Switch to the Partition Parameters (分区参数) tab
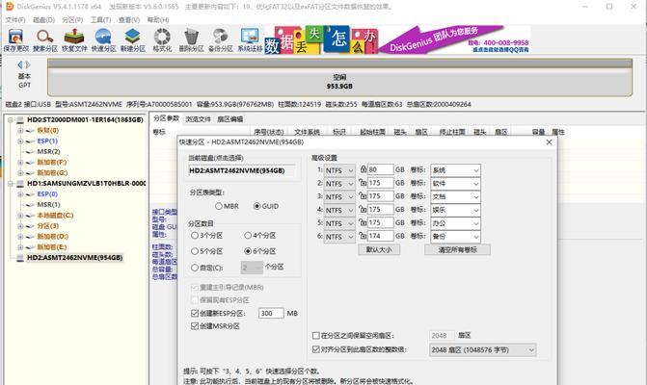 (166, 118)
